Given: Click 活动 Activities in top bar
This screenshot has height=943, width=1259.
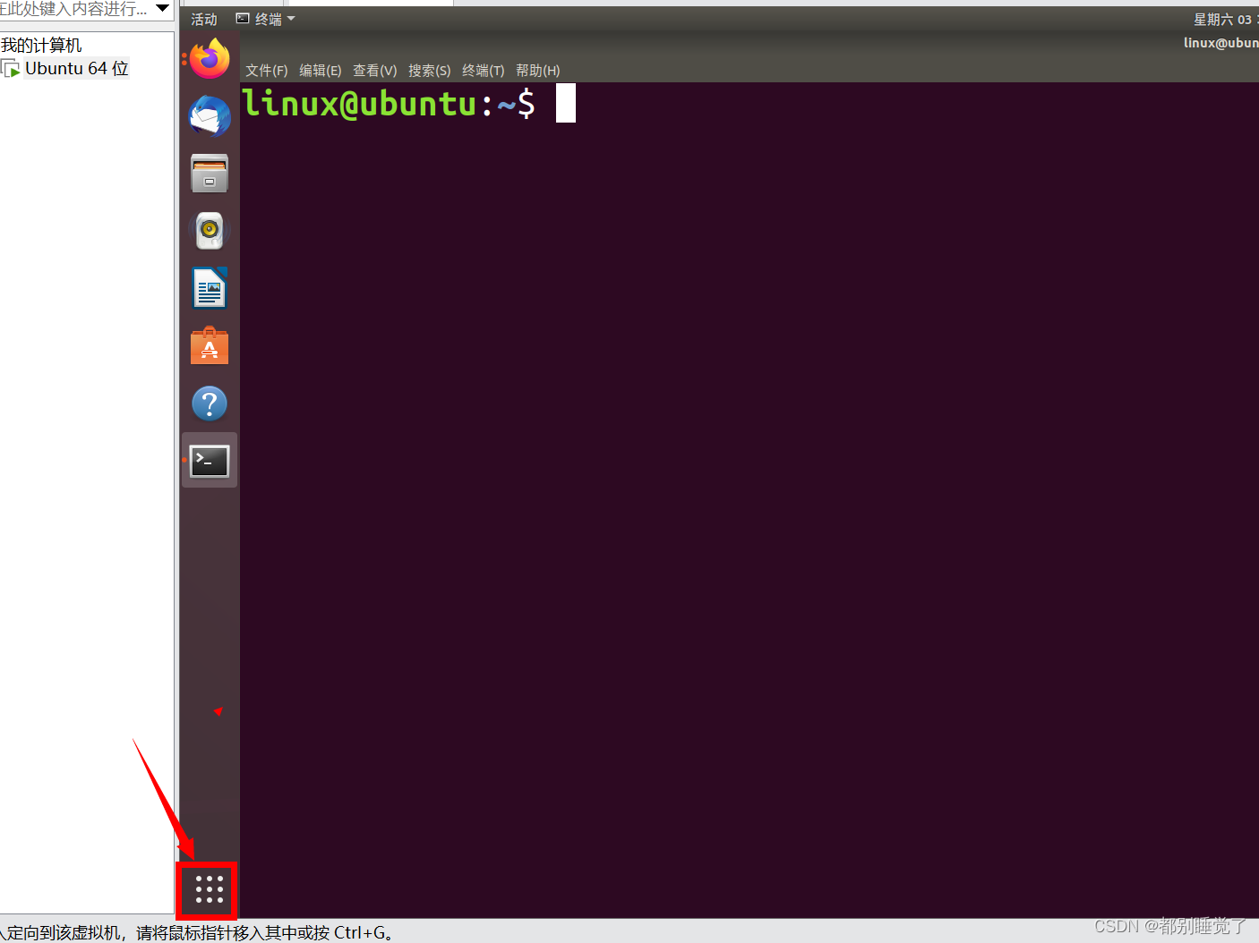Looking at the screenshot, I should [204, 20].
